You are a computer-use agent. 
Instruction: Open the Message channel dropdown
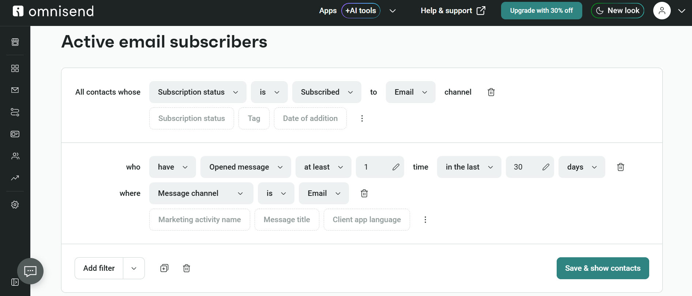click(x=201, y=193)
